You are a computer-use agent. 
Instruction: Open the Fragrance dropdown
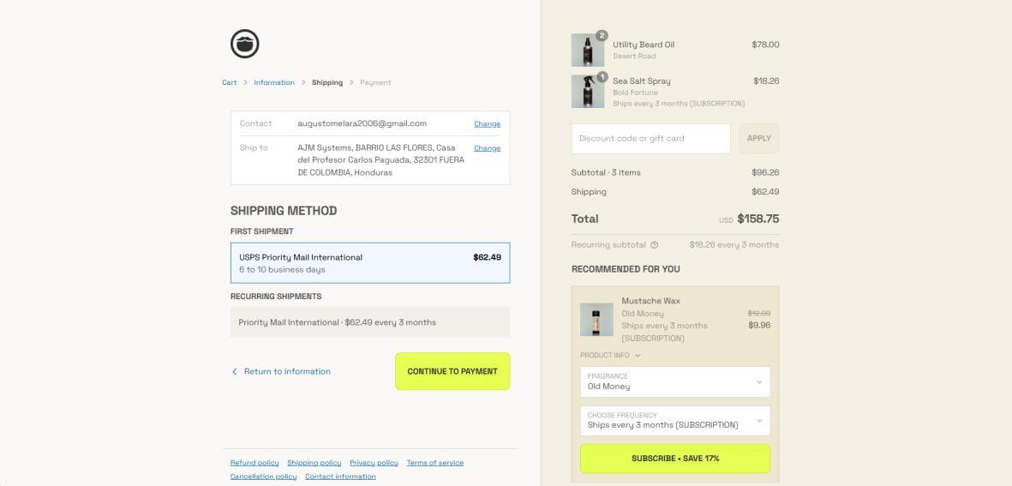(x=675, y=382)
